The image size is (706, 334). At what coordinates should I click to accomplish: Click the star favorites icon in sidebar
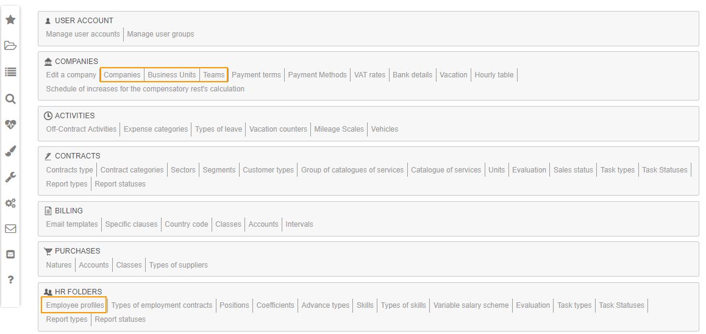(10, 20)
